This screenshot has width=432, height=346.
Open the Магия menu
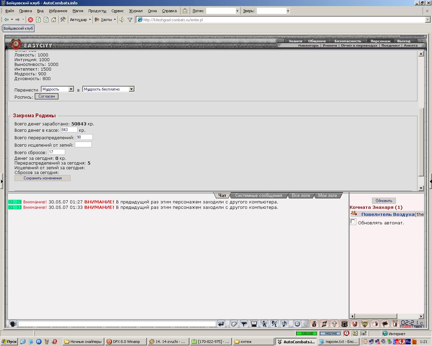pyautogui.click(x=78, y=11)
